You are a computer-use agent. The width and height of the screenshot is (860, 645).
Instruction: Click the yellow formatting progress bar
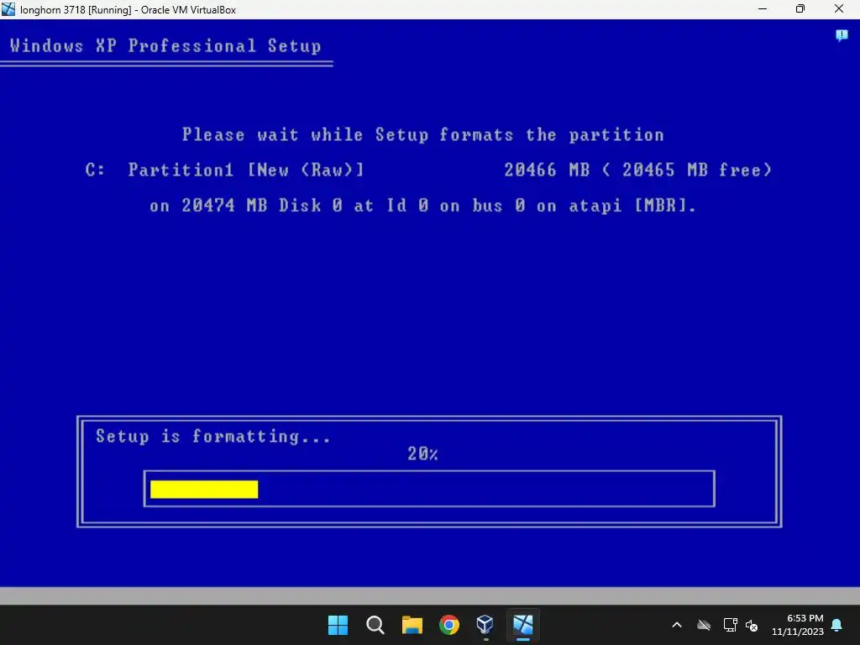pyautogui.click(x=204, y=490)
